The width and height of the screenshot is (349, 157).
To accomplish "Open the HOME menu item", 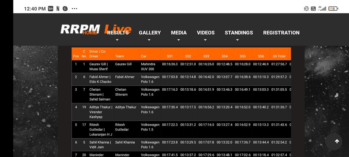I will pyautogui.click(x=90, y=33).
